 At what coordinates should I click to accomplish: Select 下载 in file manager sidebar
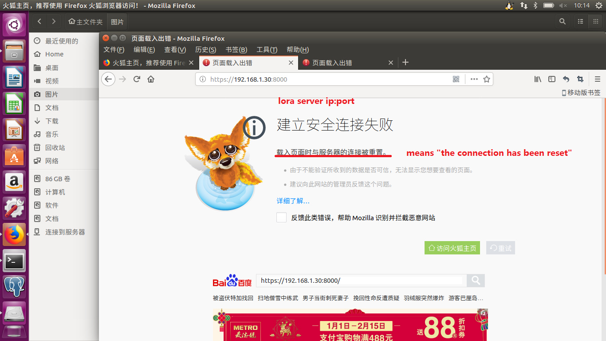click(63, 121)
